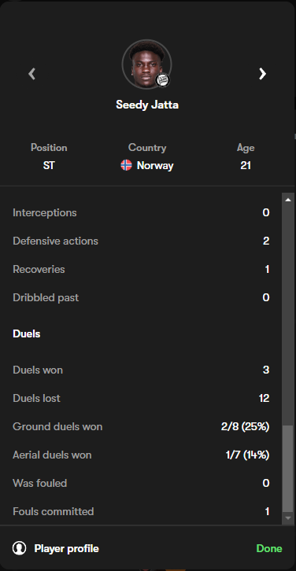296x571 pixels.
Task: Click the Country Norway text
Action: click(x=155, y=165)
